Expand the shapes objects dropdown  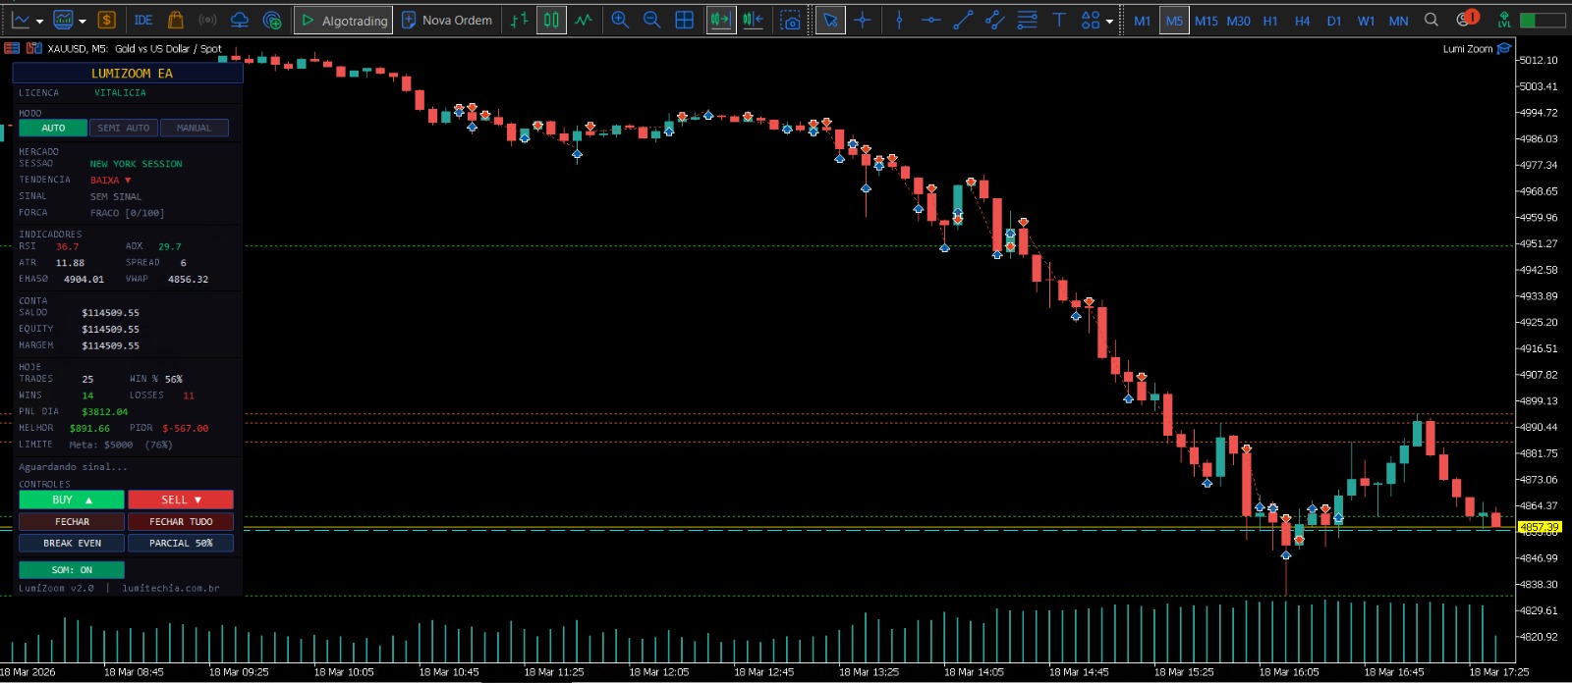pyautogui.click(x=1110, y=21)
